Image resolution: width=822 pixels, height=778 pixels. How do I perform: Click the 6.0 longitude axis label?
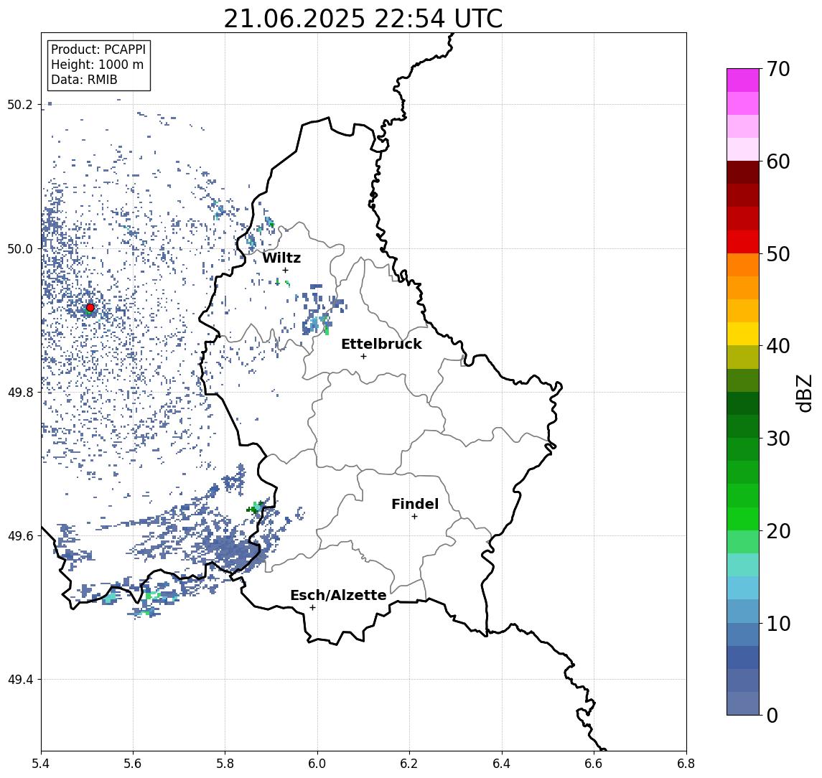coord(317,764)
